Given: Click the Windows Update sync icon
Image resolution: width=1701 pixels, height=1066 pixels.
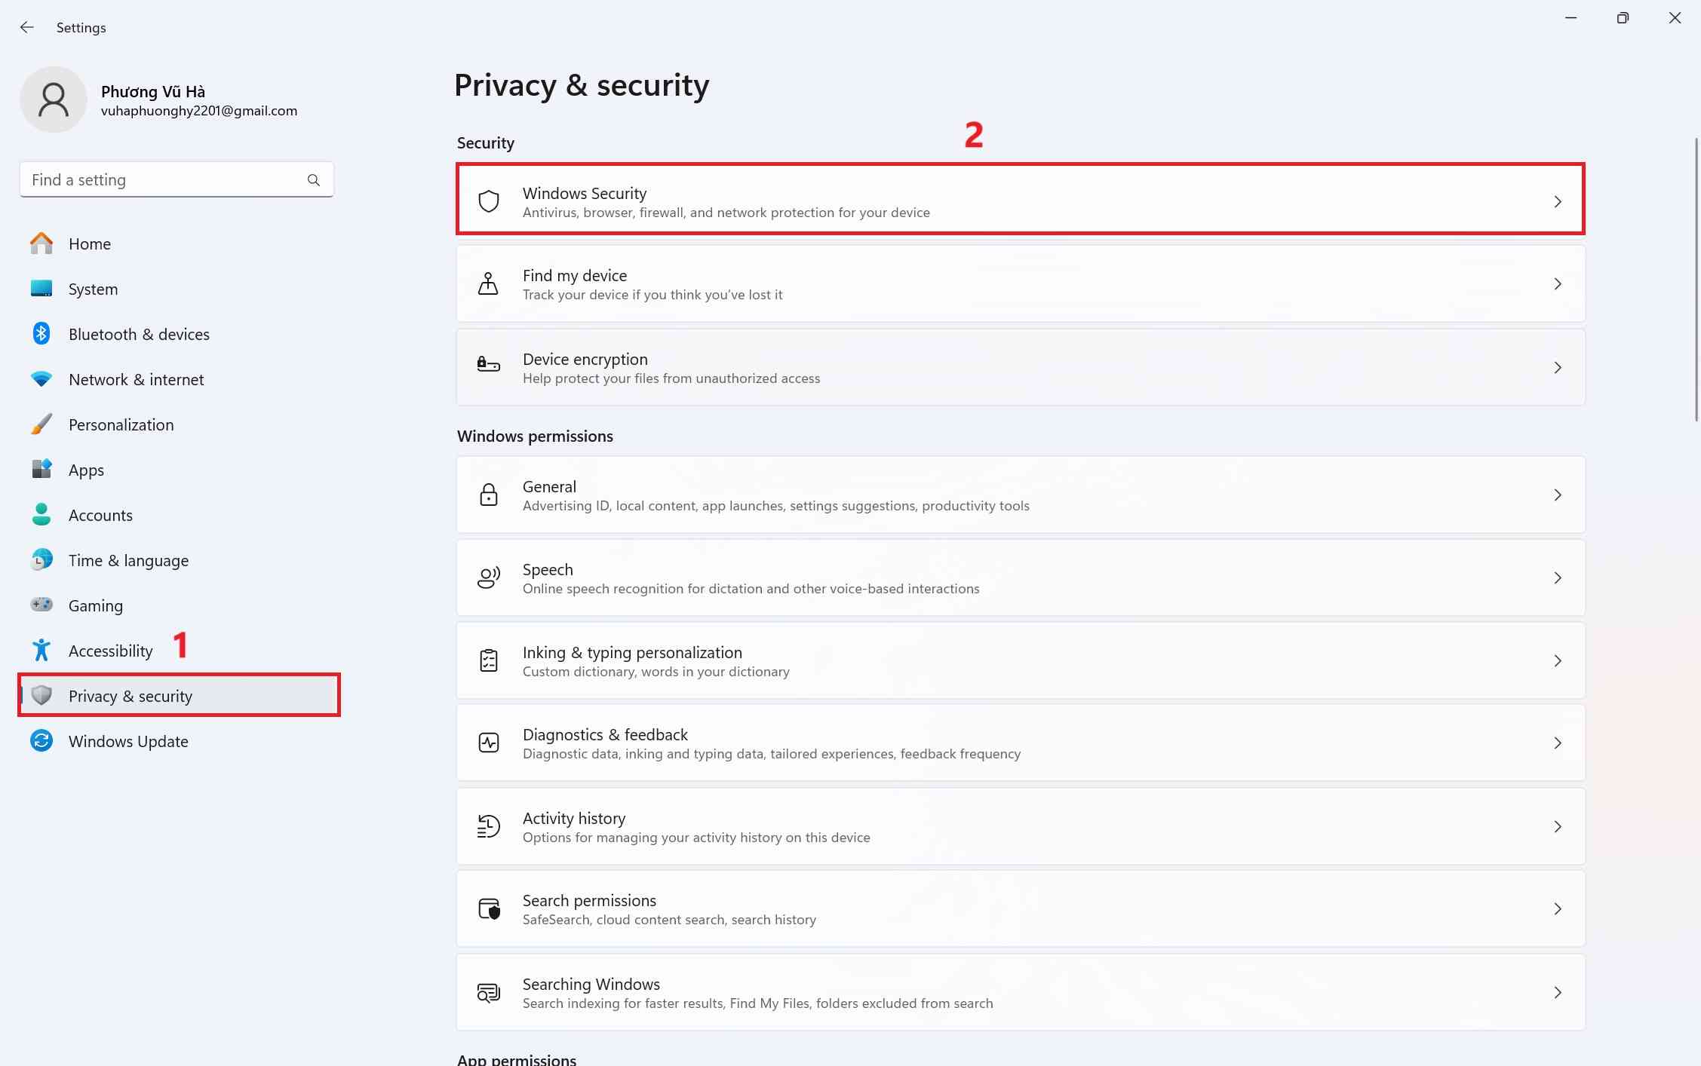Looking at the screenshot, I should (x=41, y=741).
